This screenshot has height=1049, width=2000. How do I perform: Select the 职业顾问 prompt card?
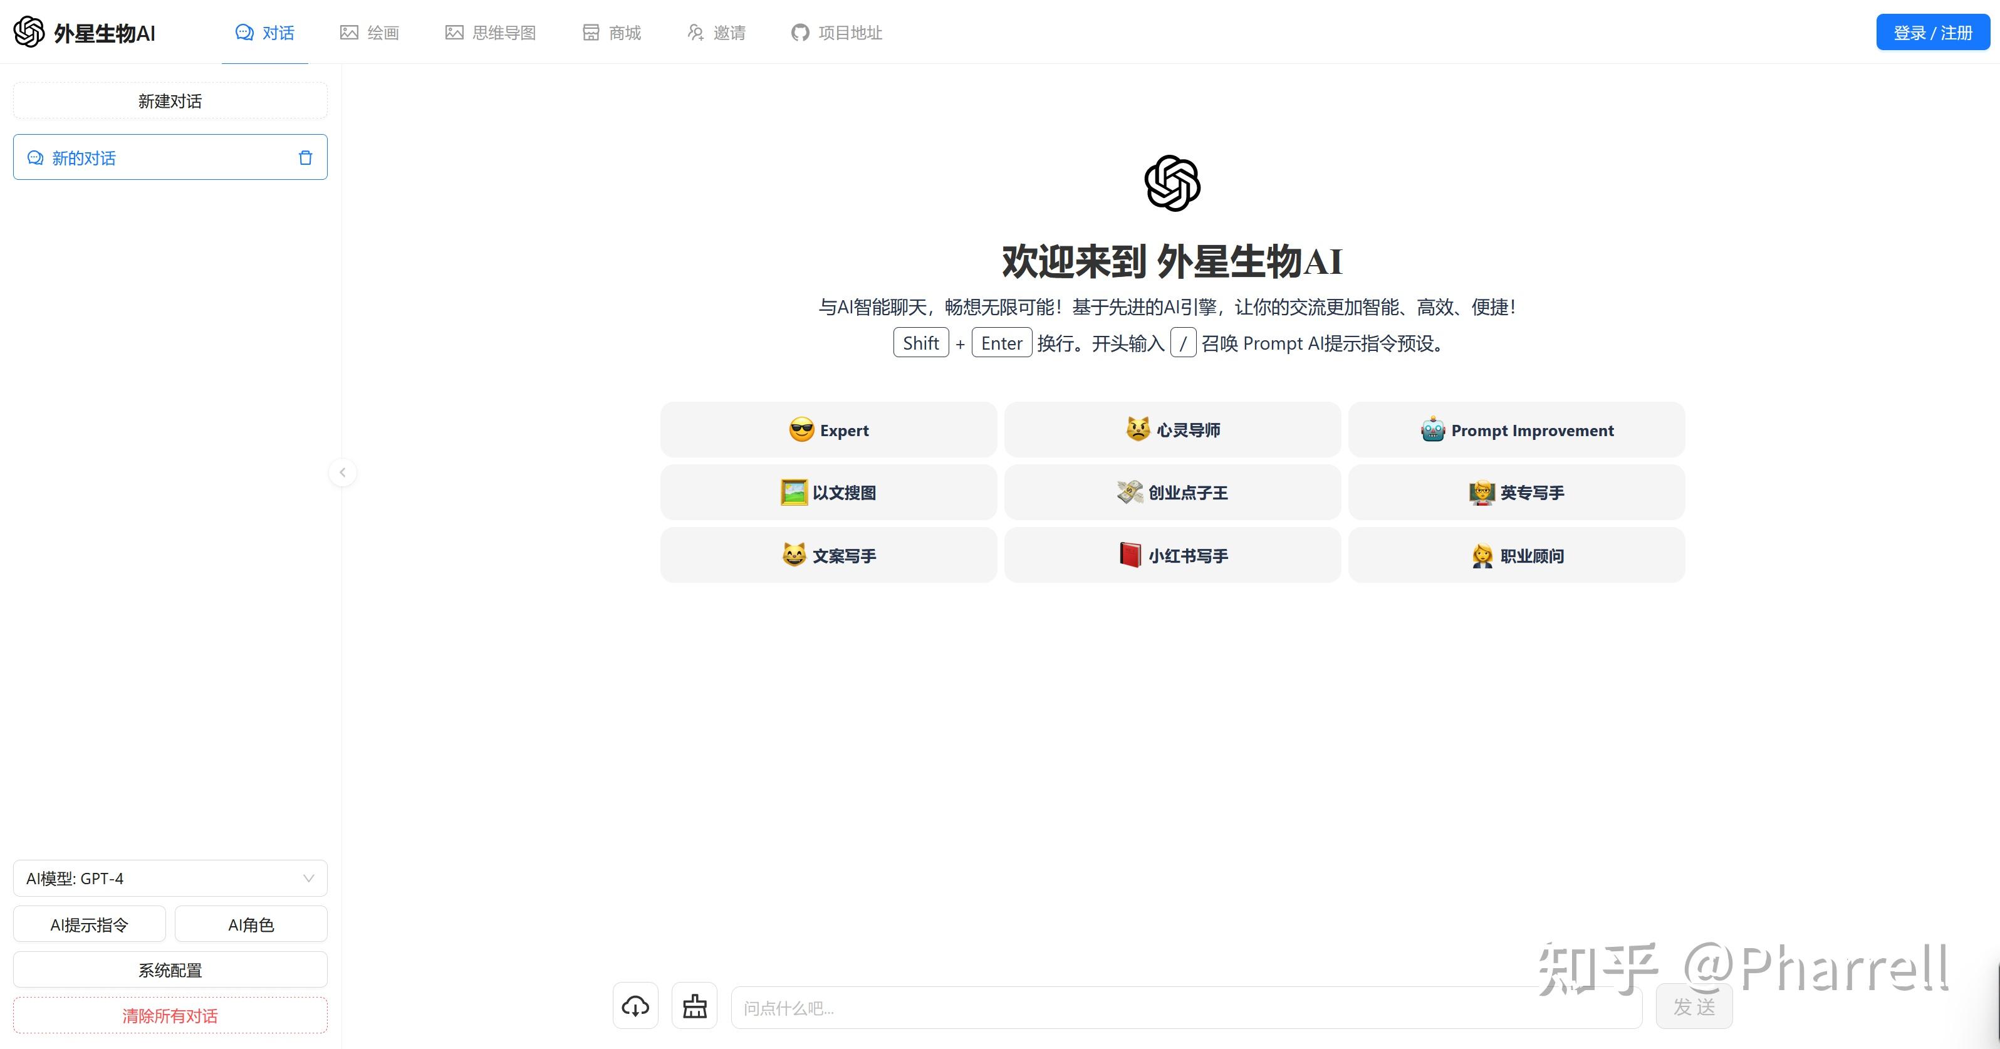[x=1516, y=555]
